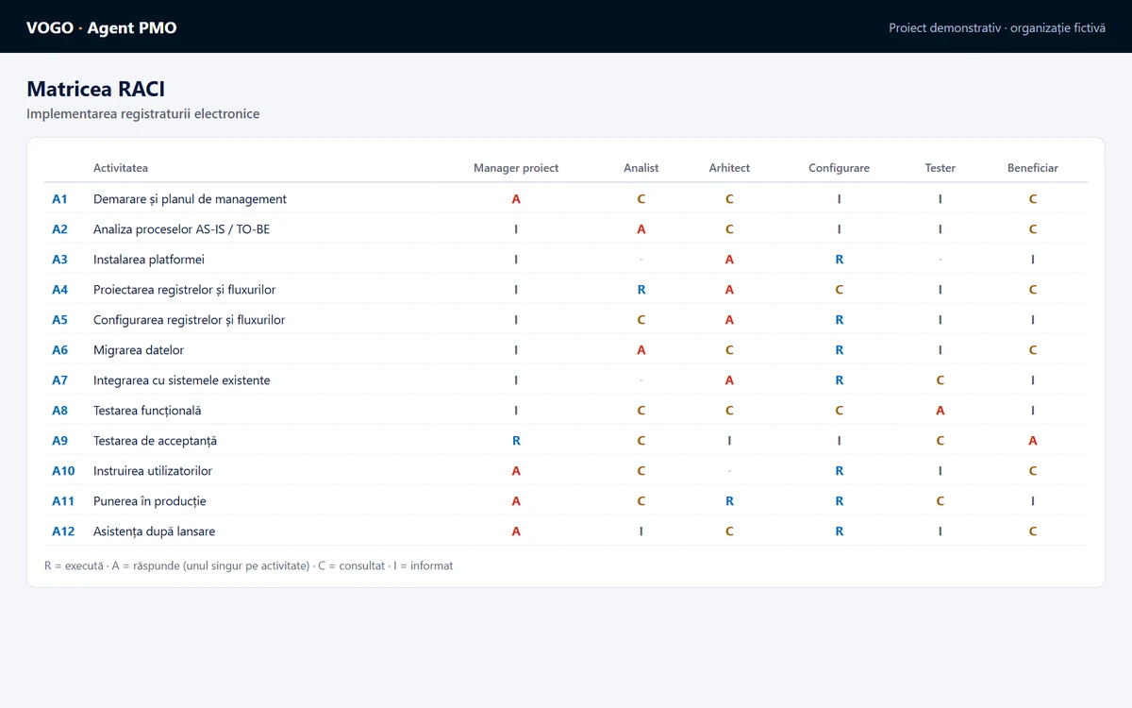Select 'Integrarea cu sistemele existente'
This screenshot has width=1132, height=708.
coord(182,380)
